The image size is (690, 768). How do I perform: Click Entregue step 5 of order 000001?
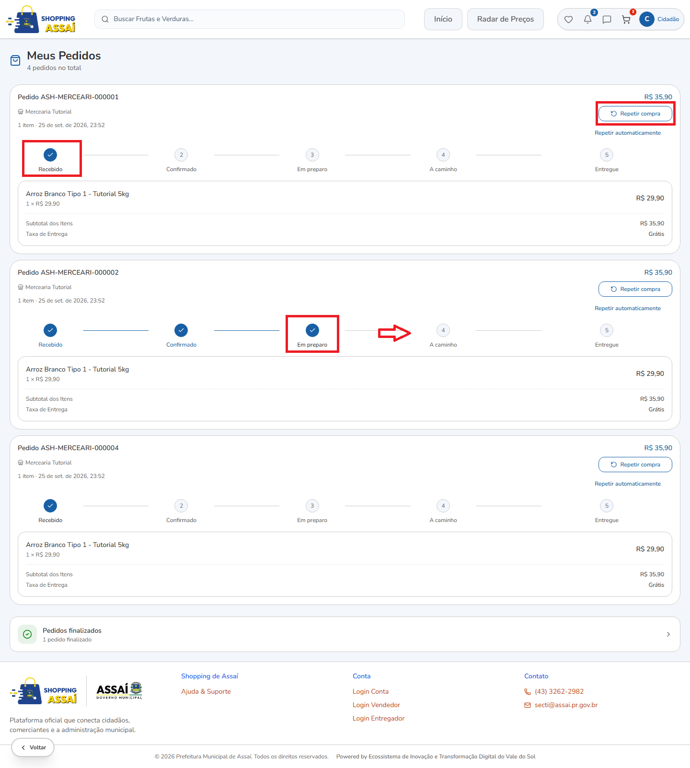click(x=607, y=155)
